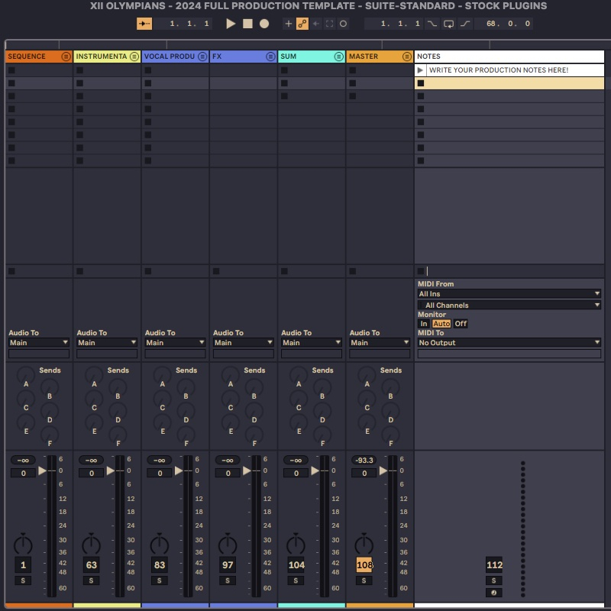
Task: Launch the WRITE YOUR PRODUCTION NOTES clip
Action: click(420, 70)
